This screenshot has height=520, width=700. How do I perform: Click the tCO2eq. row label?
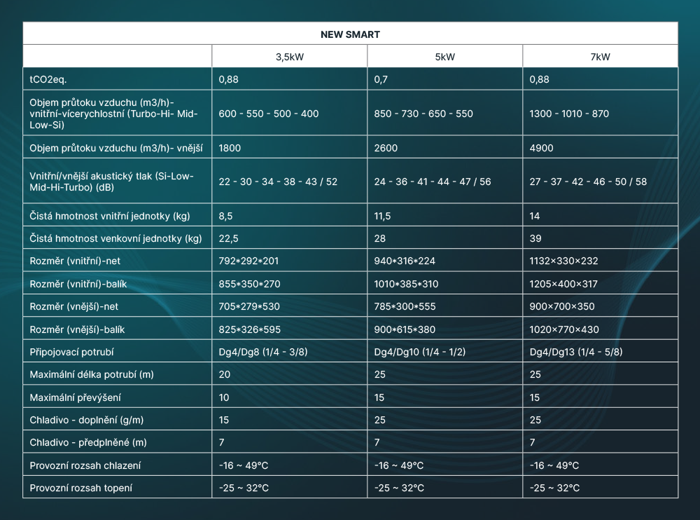47,79
